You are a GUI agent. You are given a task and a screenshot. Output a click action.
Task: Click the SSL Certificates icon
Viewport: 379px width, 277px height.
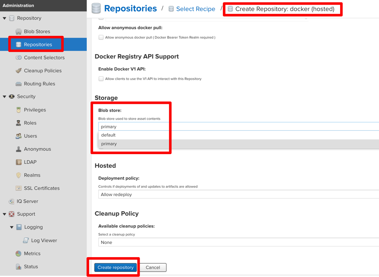coord(19,188)
